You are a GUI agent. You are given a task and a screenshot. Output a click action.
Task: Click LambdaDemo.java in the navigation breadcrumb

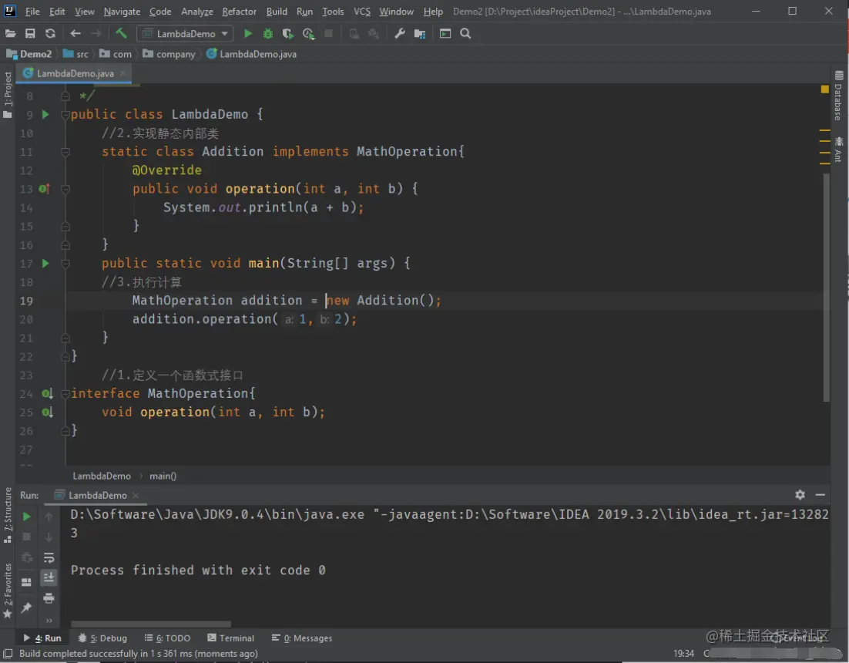(x=252, y=54)
